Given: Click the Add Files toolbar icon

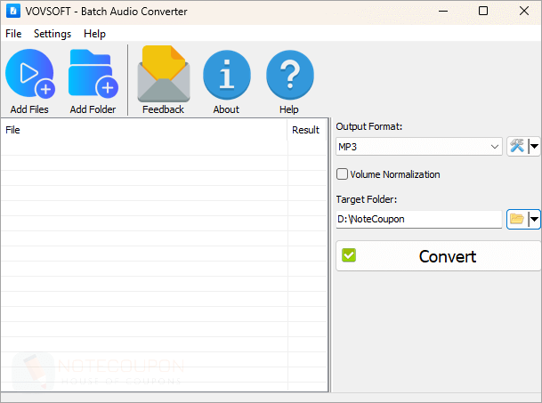Looking at the screenshot, I should coord(30,74).
